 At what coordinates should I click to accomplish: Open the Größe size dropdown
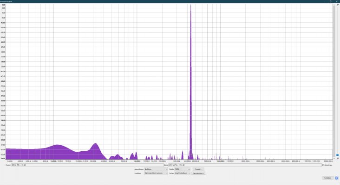click(182, 169)
